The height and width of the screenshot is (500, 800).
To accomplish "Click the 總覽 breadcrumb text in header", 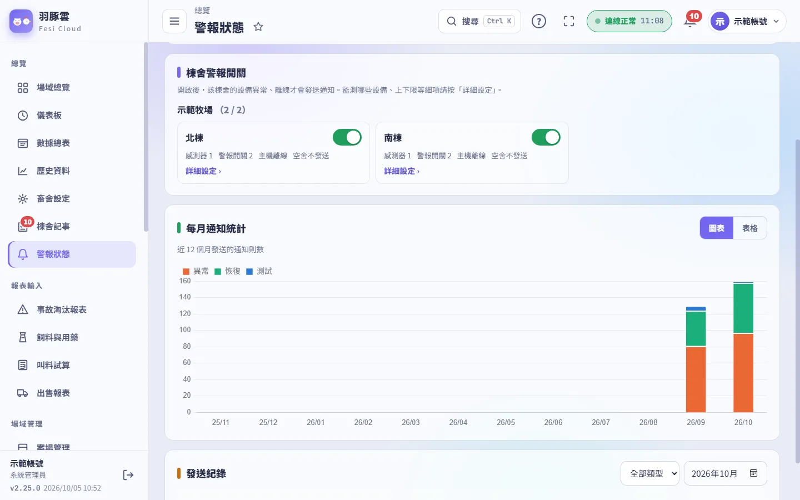I will 202,11.
